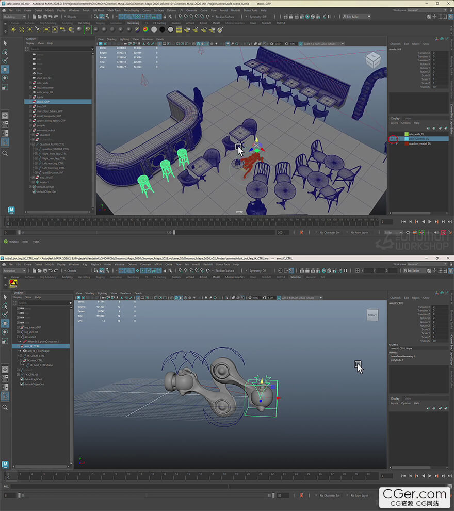This screenshot has height=511, width=454.
Task: Click the Gnomon shelf icon in the lower window
Action: tap(13, 282)
